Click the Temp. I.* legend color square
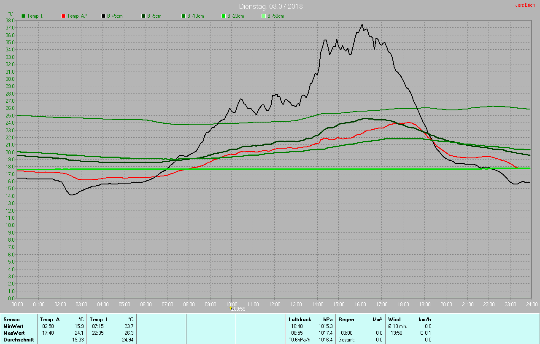Image resolution: width=540 pixels, height=344 pixels. tap(23, 16)
